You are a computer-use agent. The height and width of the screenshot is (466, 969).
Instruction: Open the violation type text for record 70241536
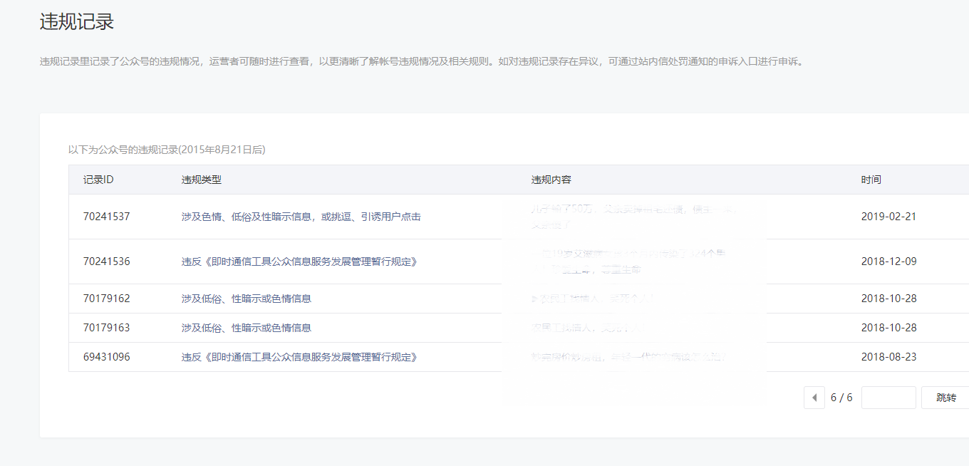tap(299, 262)
